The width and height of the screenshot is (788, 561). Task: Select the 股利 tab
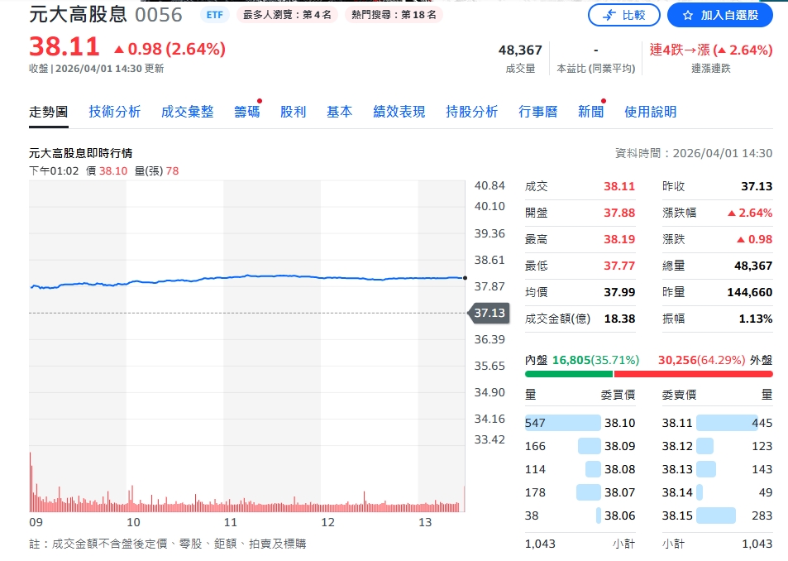click(x=294, y=111)
